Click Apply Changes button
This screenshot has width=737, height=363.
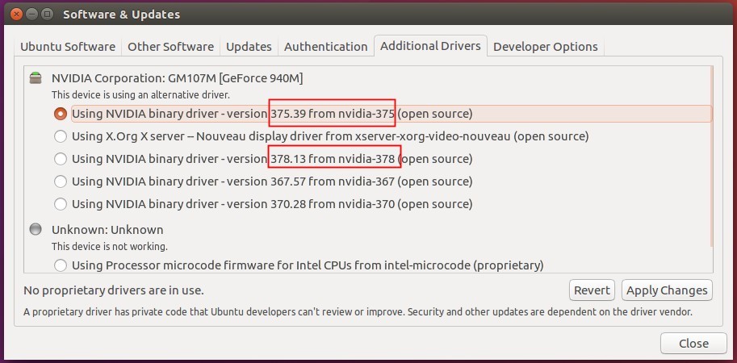(667, 290)
